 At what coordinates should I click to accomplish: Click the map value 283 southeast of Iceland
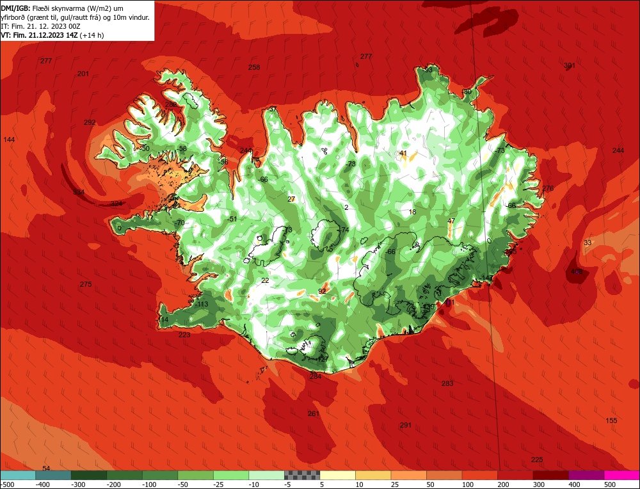(447, 383)
